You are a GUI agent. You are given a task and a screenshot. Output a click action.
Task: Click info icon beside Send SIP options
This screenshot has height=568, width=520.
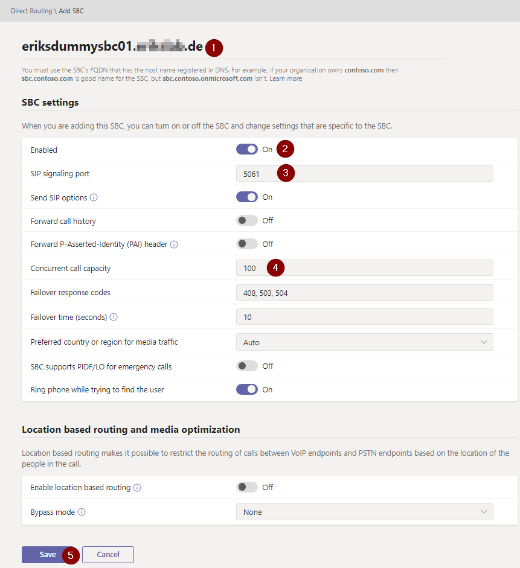[94, 197]
